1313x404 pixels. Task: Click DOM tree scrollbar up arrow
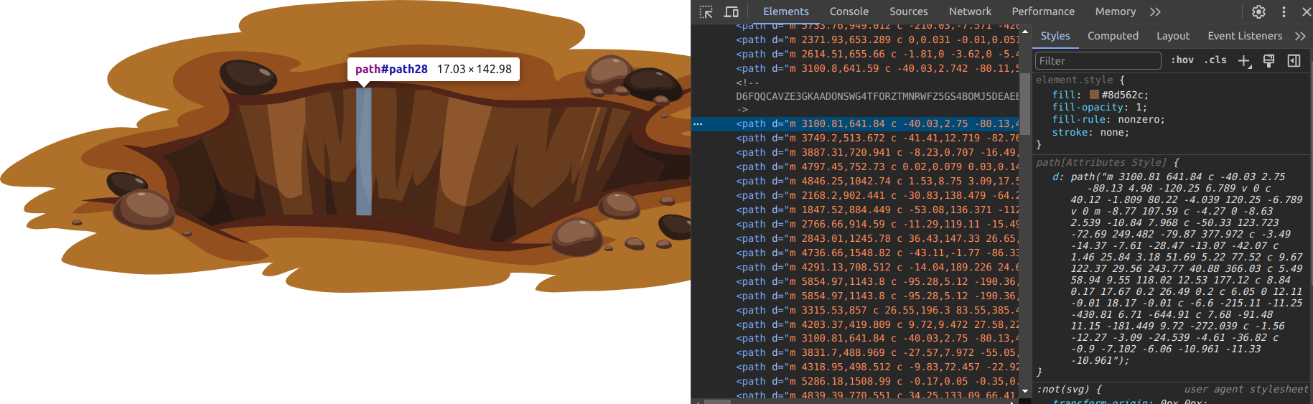1025,32
